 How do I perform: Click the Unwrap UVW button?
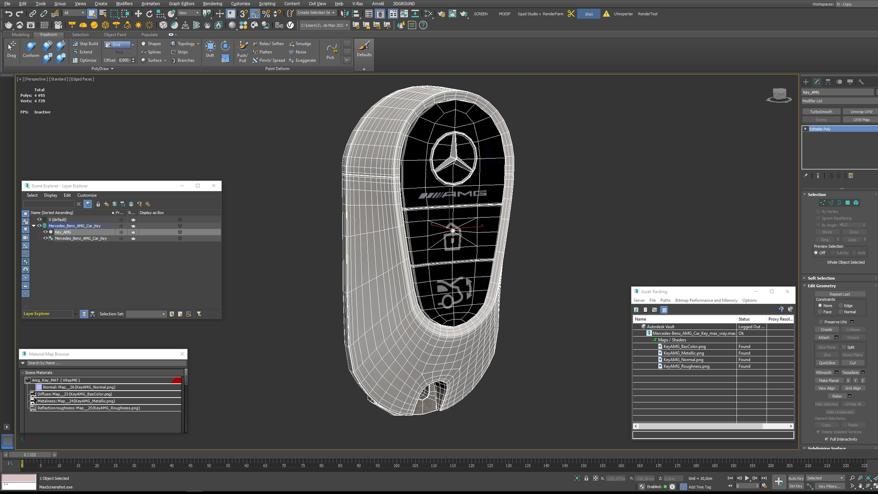pyautogui.click(x=862, y=112)
